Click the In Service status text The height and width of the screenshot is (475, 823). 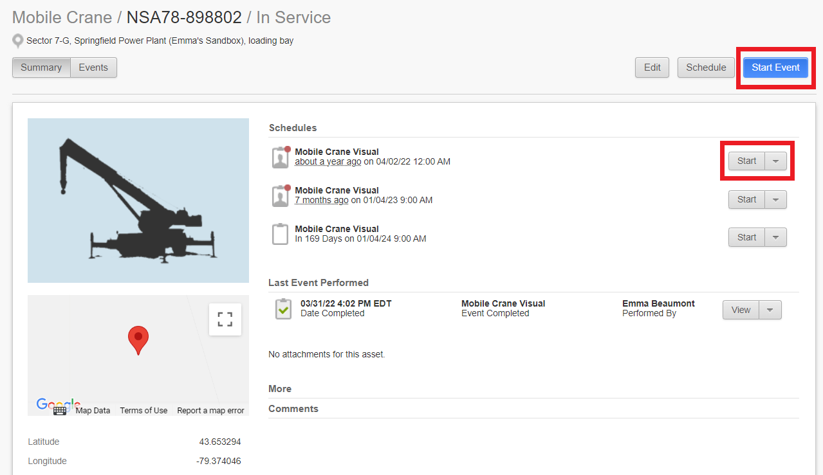point(293,17)
